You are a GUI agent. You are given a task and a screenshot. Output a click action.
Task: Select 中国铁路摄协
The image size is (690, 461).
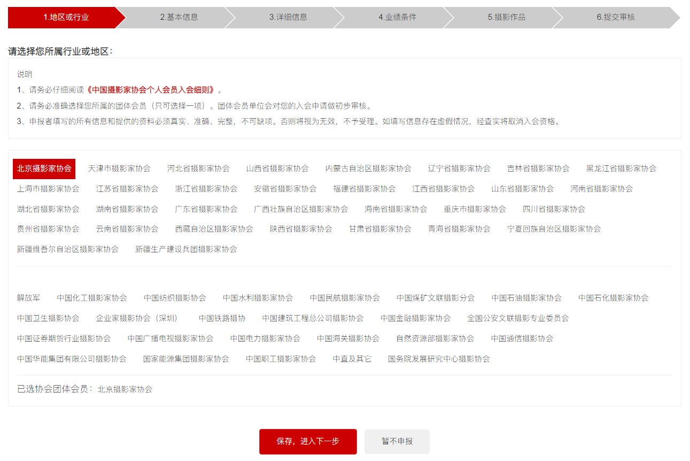point(222,318)
